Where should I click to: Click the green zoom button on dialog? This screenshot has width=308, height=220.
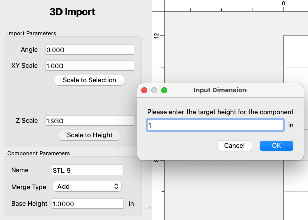[x=164, y=90]
